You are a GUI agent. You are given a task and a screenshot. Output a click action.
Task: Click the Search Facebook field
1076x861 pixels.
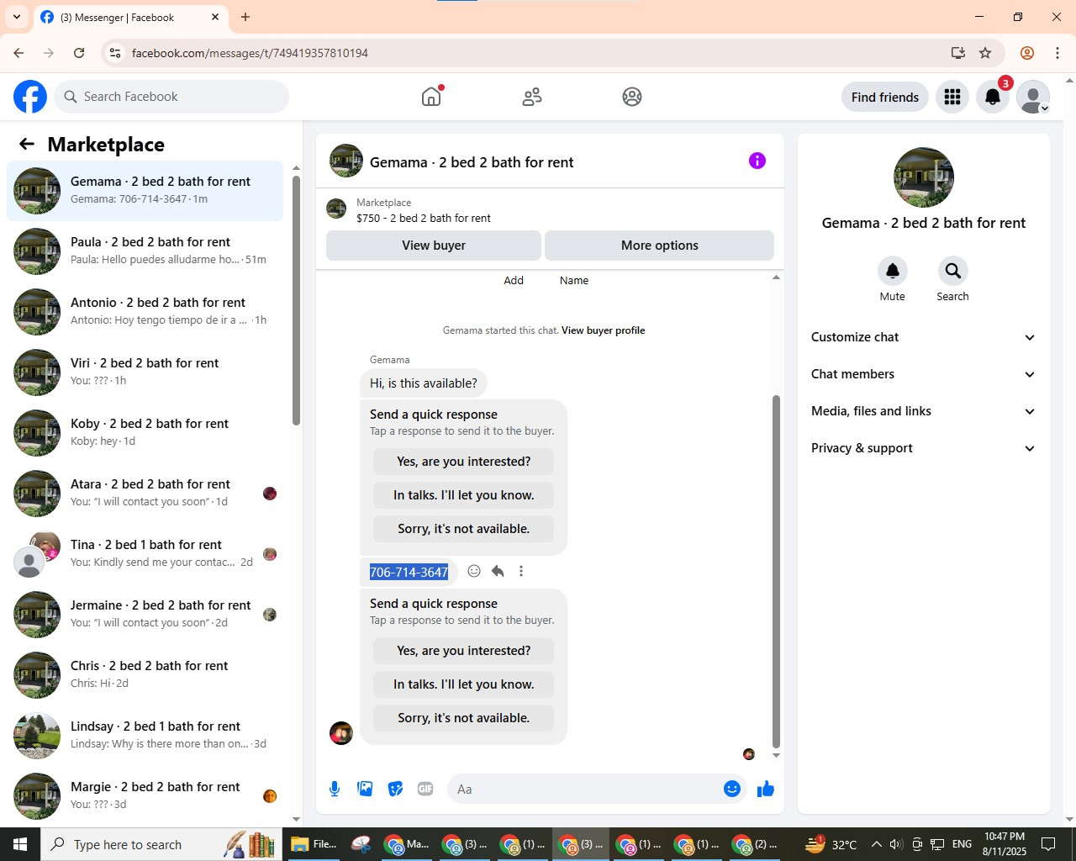[x=171, y=97]
